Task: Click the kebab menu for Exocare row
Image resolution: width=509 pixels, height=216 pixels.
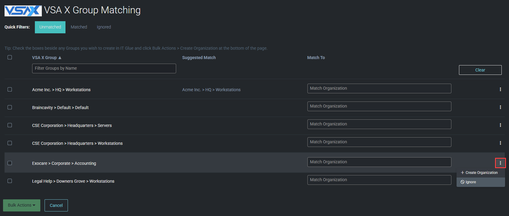Action: click(x=500, y=163)
